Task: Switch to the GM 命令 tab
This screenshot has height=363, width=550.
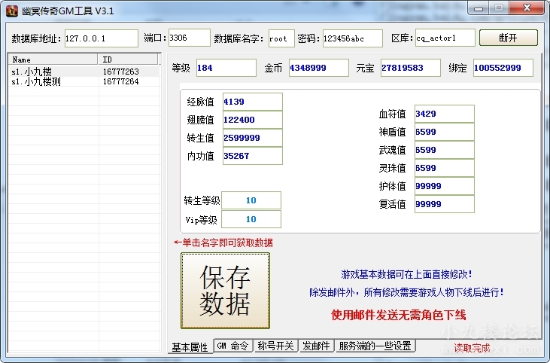Action: [x=232, y=346]
